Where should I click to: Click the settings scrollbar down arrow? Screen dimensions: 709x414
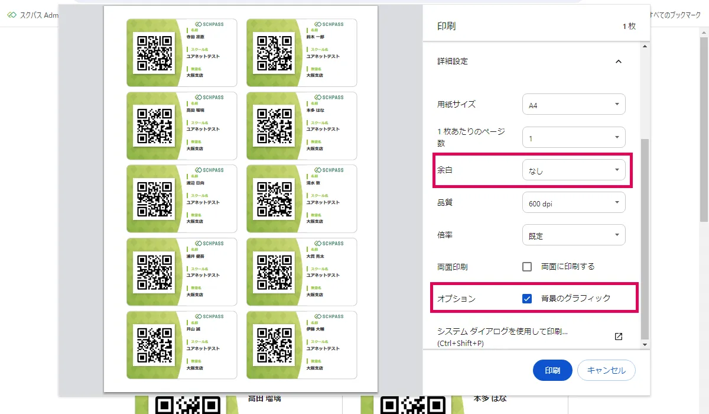coord(645,344)
